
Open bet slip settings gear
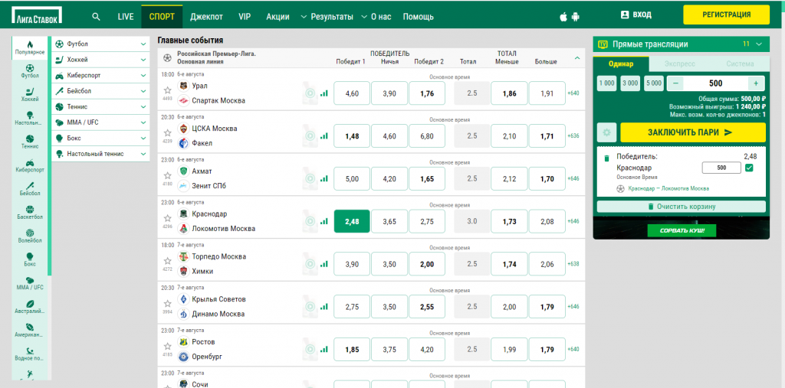606,132
